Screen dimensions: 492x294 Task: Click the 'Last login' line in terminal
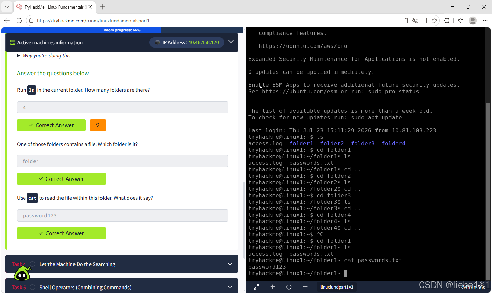point(342,131)
